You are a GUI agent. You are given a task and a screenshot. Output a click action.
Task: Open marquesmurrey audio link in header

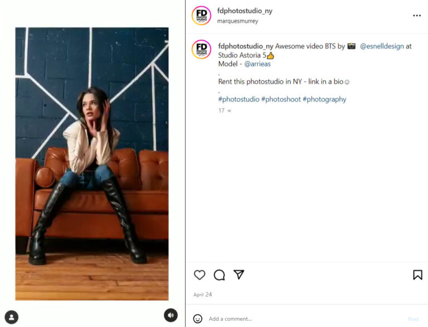tap(237, 21)
